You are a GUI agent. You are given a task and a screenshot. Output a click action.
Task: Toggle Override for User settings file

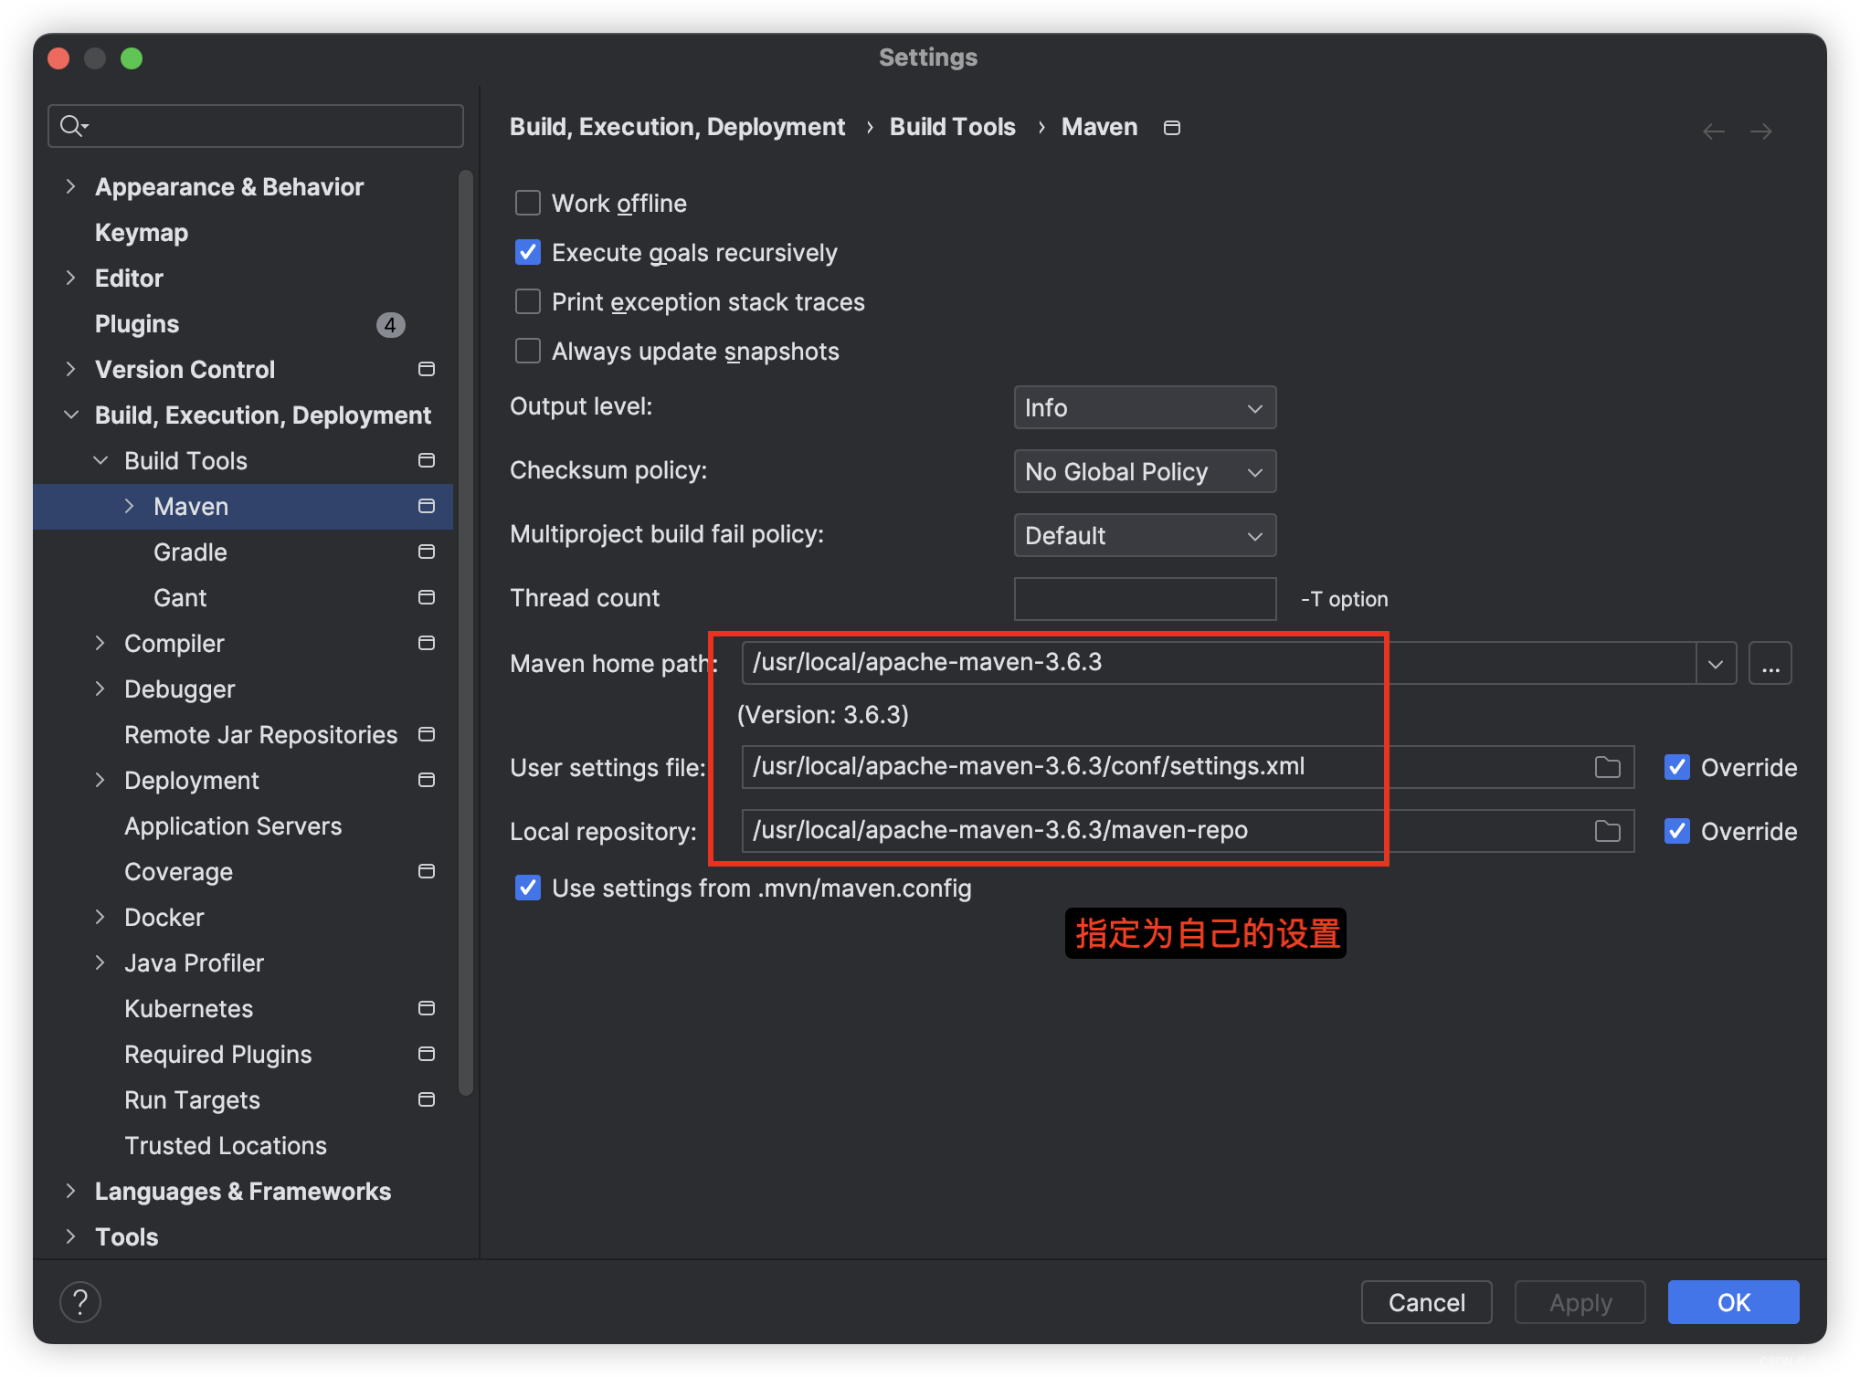click(1677, 767)
